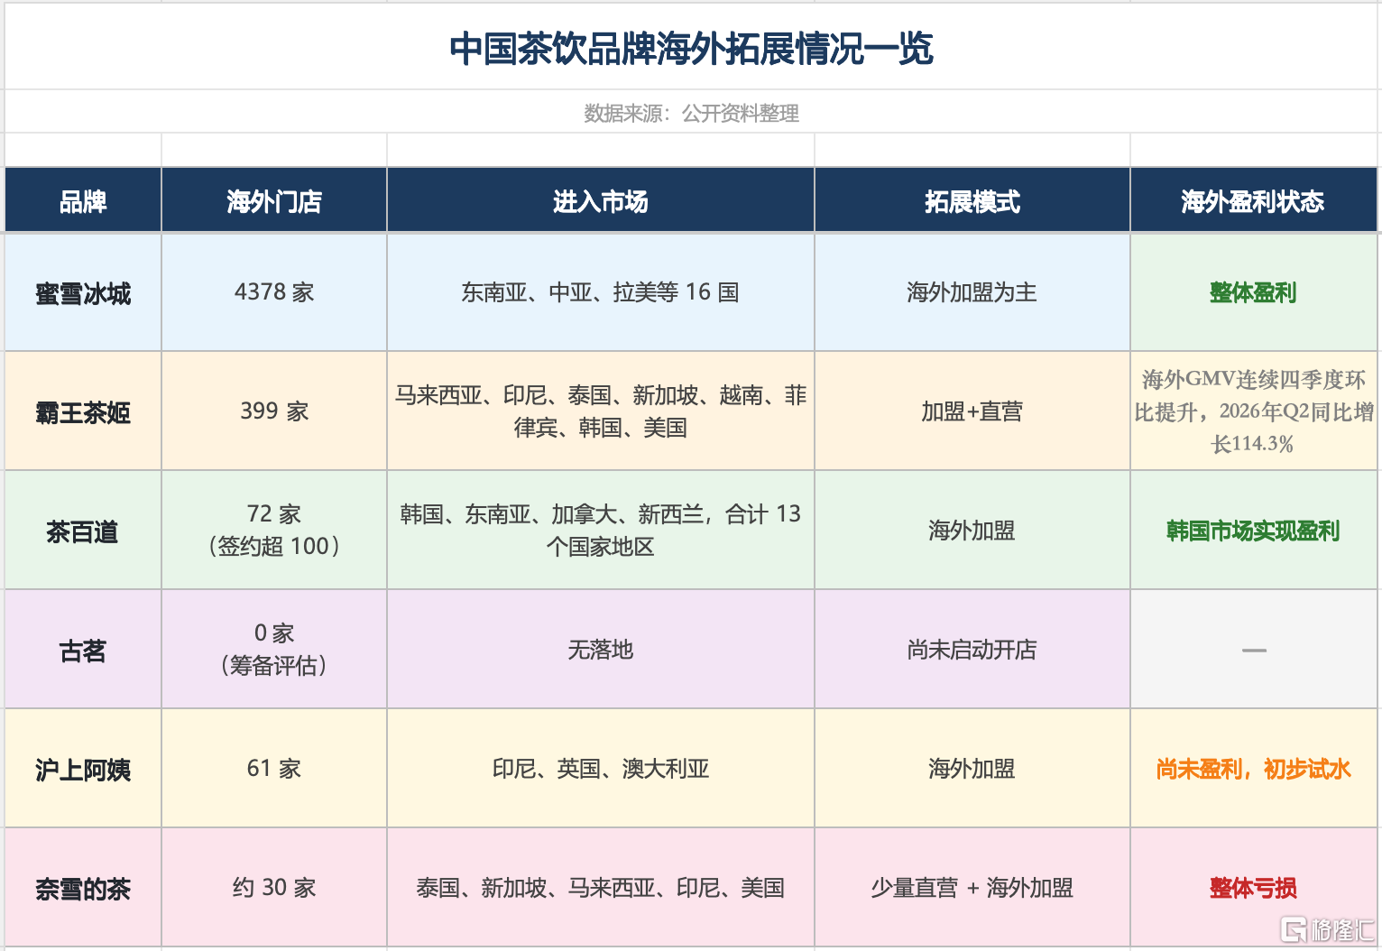Select the subtitle 数据来源：公开资料整理

click(x=691, y=113)
